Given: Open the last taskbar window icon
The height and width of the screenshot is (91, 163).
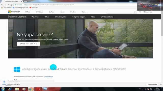Looking at the screenshot, I should (45, 89).
